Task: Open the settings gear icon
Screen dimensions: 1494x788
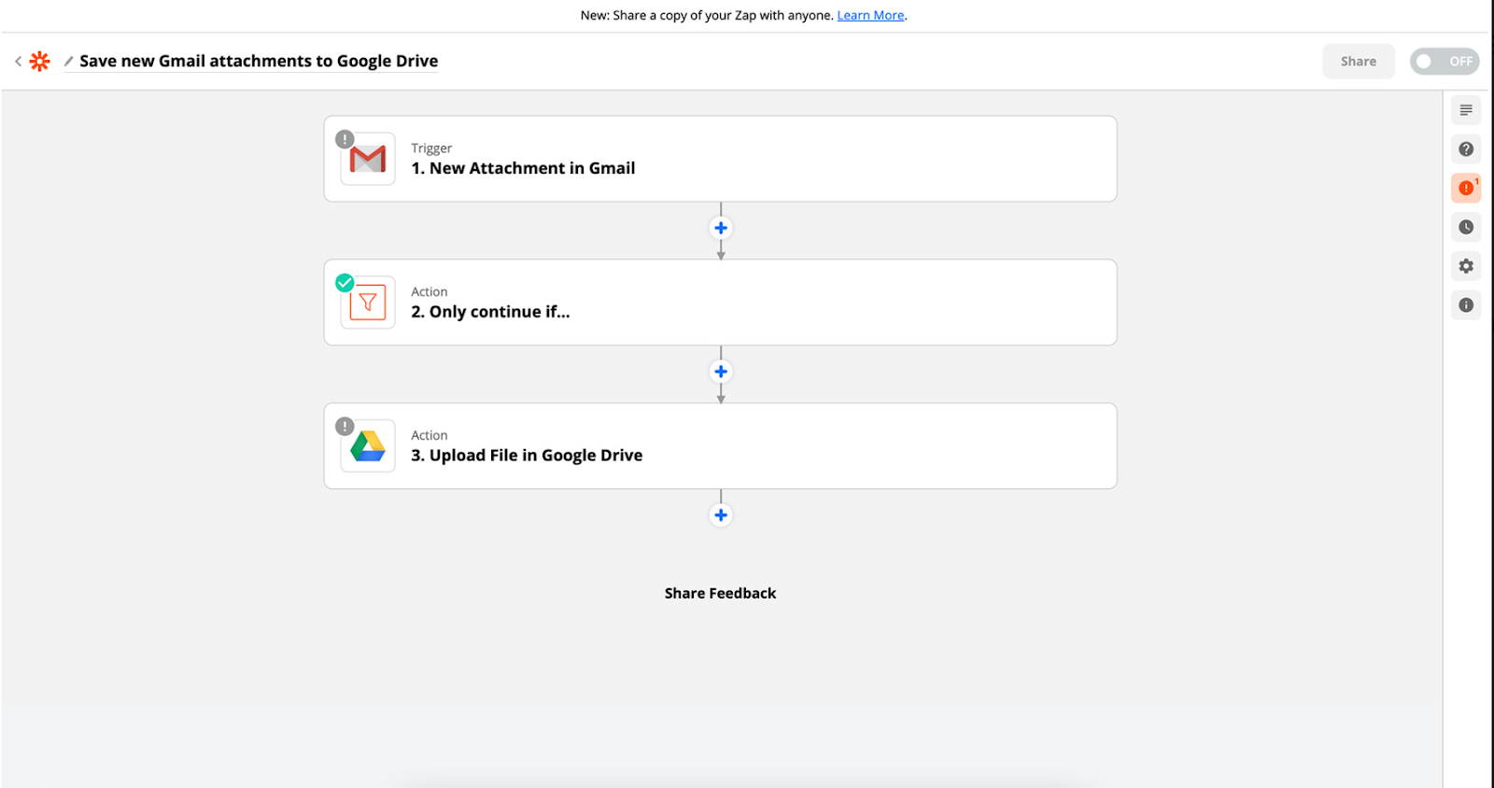Action: pos(1466,266)
